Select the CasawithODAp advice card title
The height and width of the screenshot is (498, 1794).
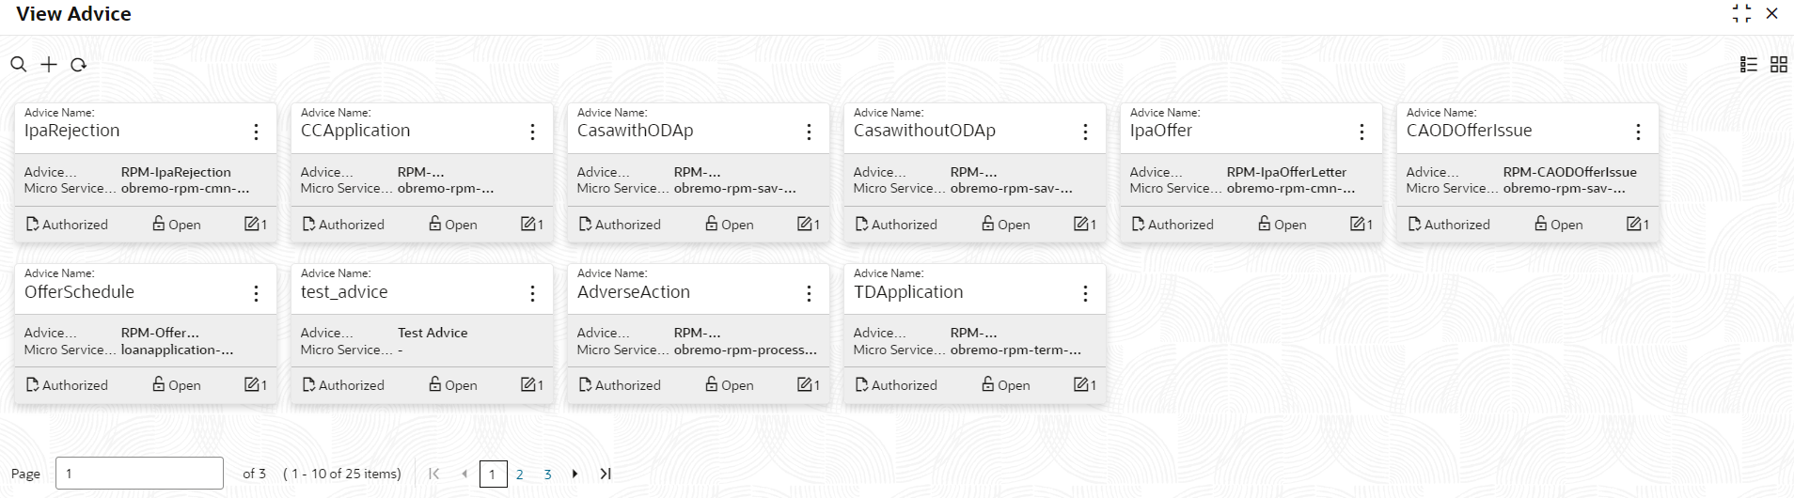pyautogui.click(x=635, y=131)
